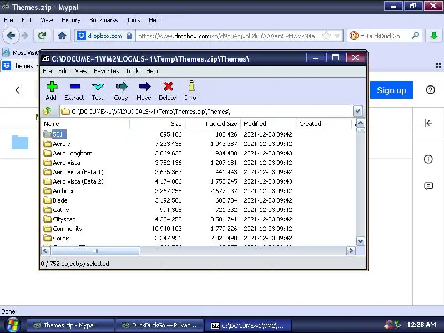Image resolution: width=444 pixels, height=333 pixels.
Task: Sort by Size column header
Action: tap(157, 124)
